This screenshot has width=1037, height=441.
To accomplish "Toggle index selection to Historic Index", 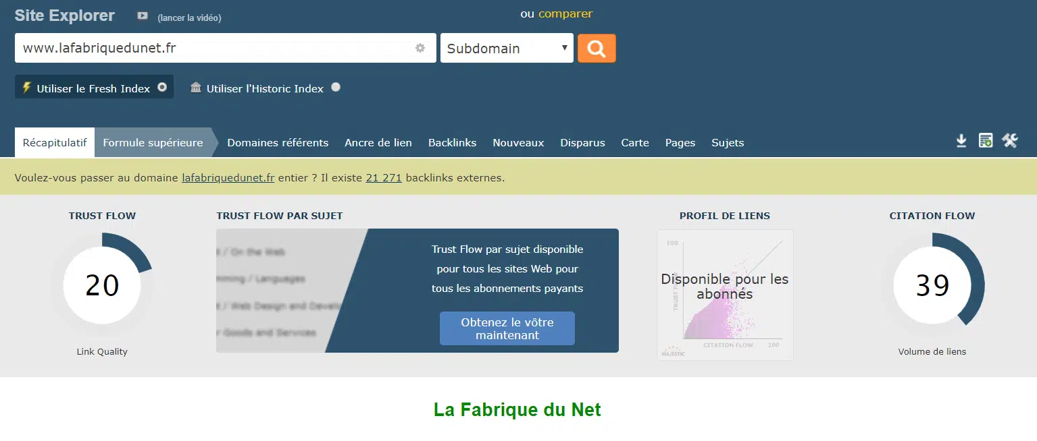I will [x=336, y=87].
